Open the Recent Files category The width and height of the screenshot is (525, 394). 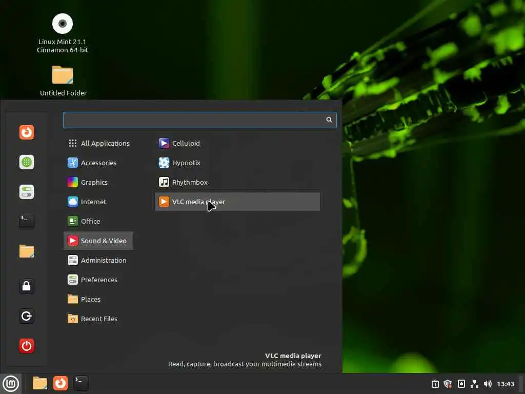[98, 319]
